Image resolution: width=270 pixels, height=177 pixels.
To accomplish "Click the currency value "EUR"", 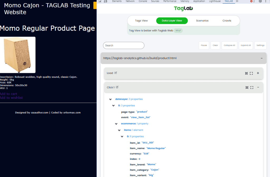I will [146, 154].
